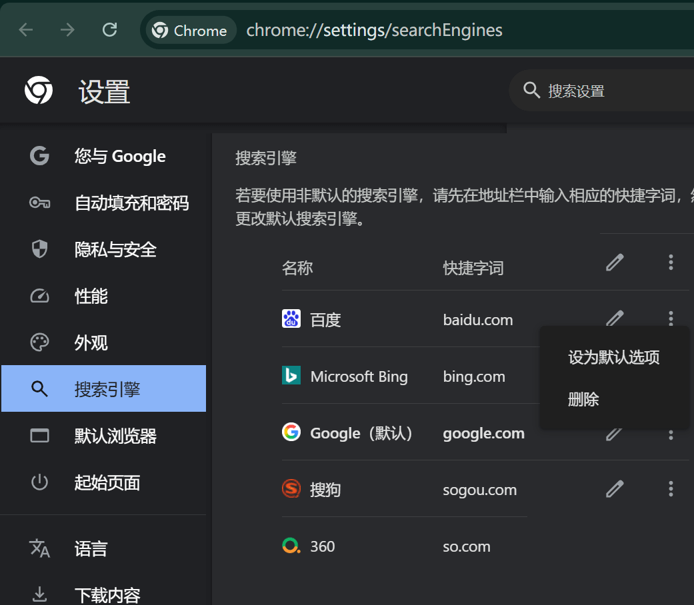The image size is (694, 605).
Task: Open 外观 appearance settings
Action: click(x=91, y=343)
